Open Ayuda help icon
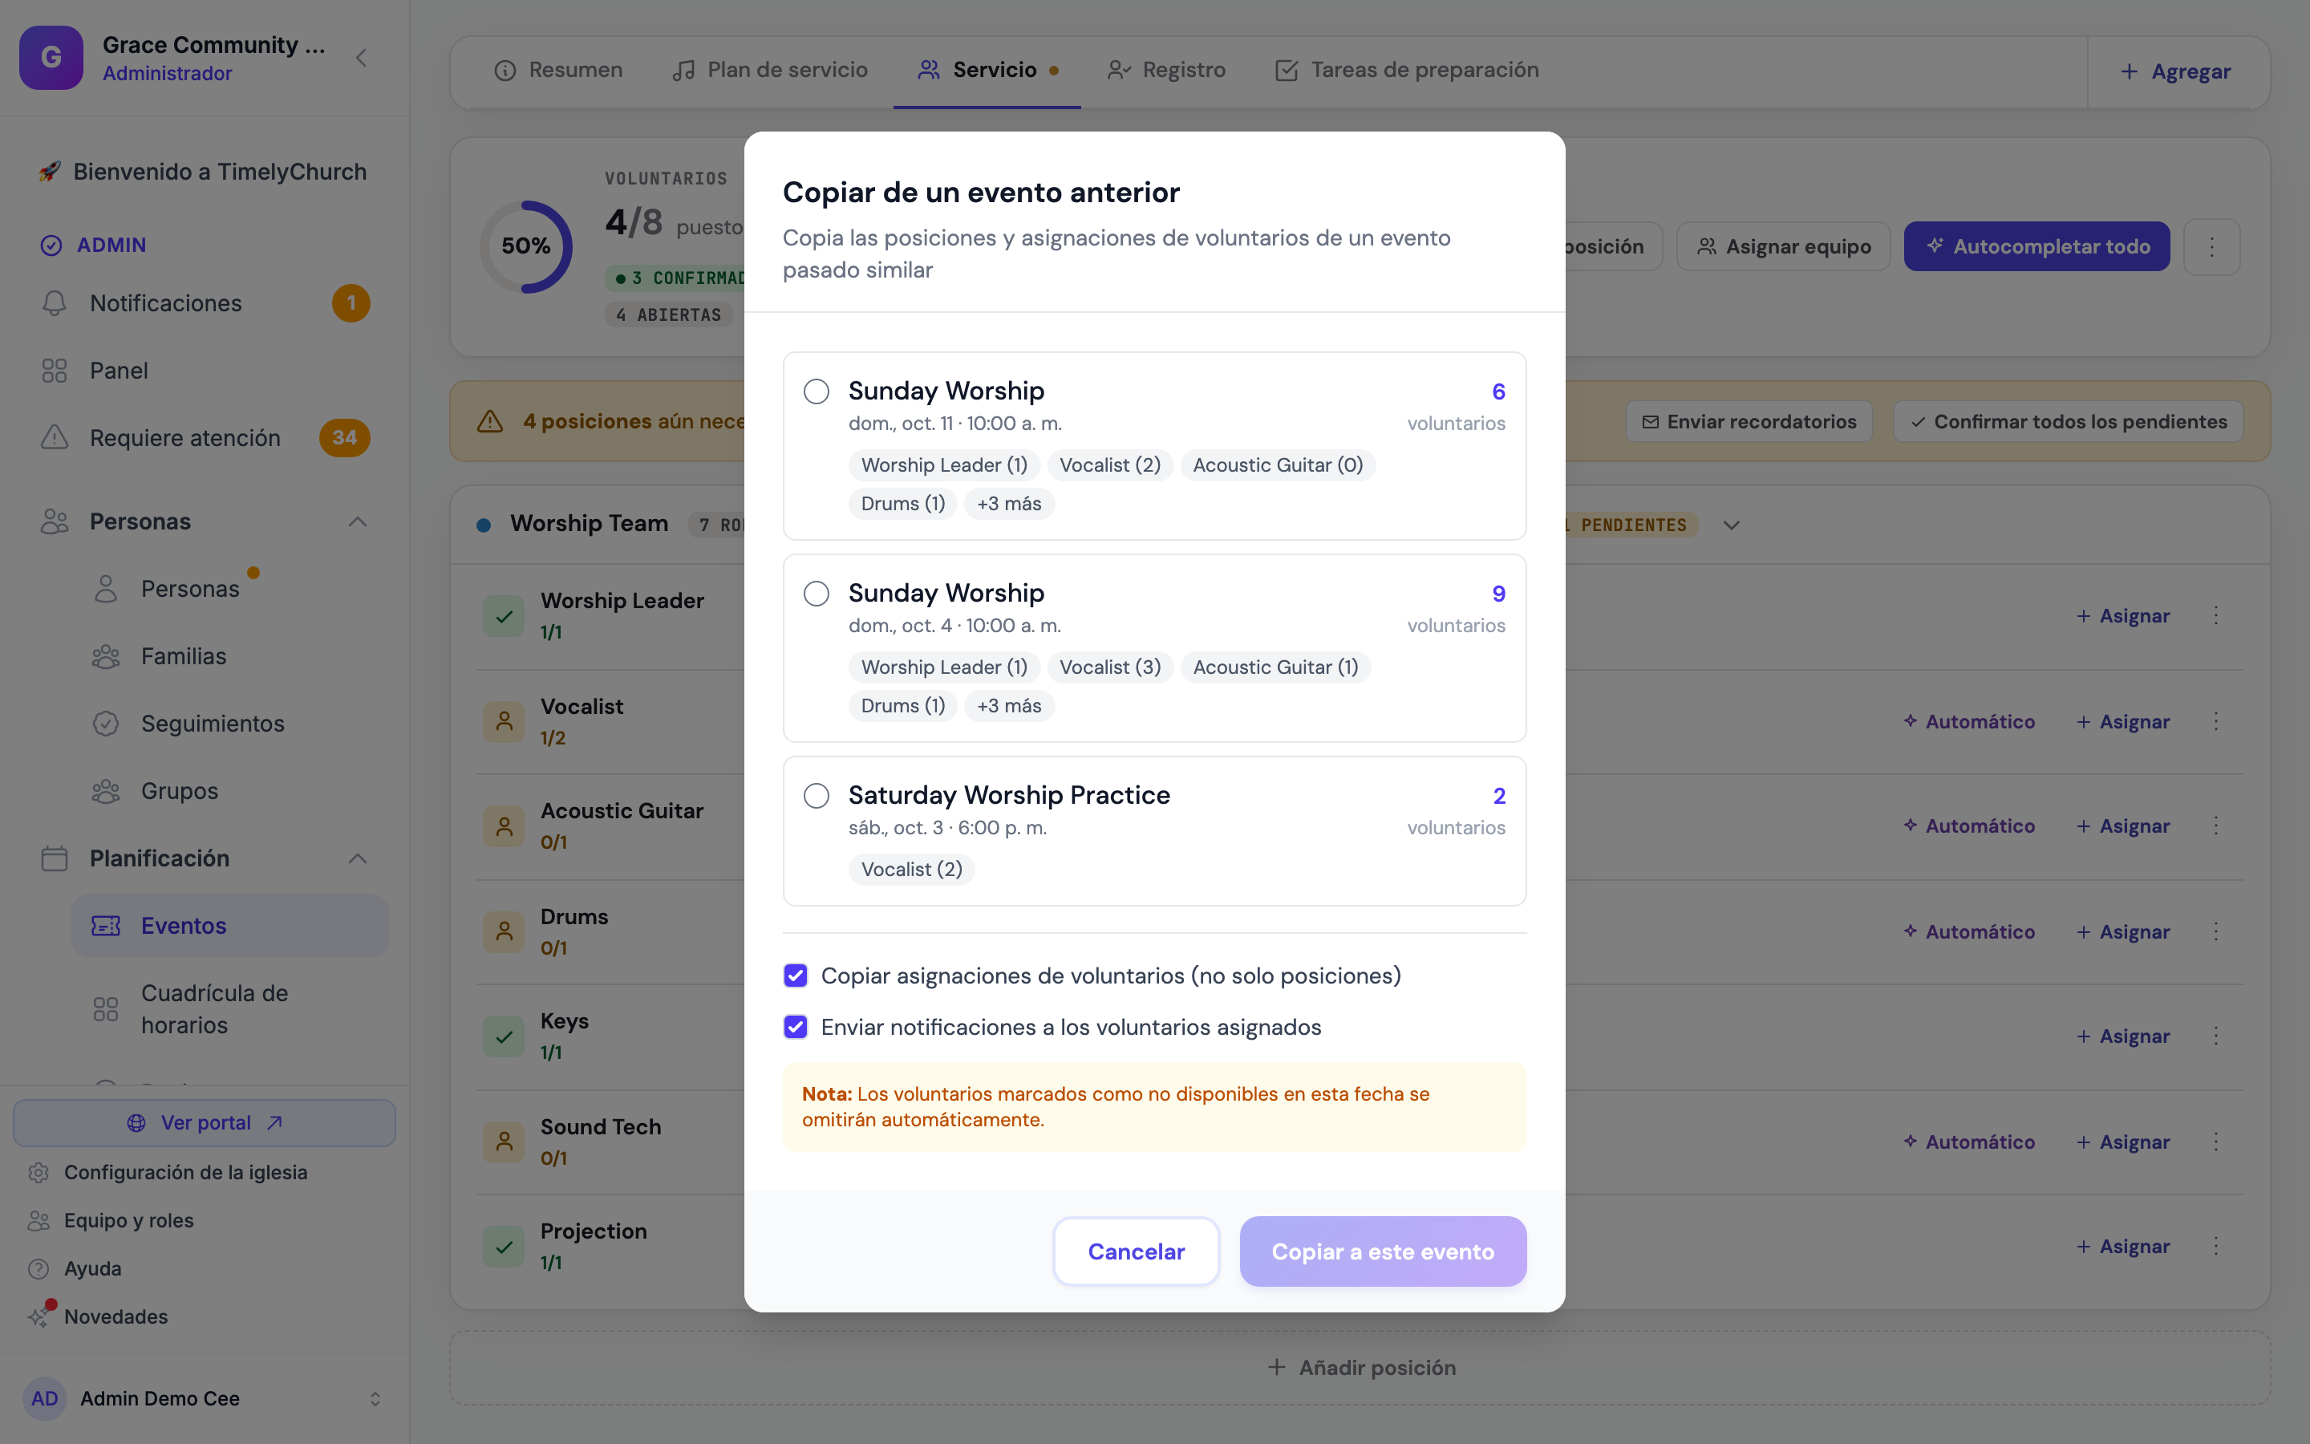Image resolution: width=2310 pixels, height=1444 pixels. pos(38,1268)
